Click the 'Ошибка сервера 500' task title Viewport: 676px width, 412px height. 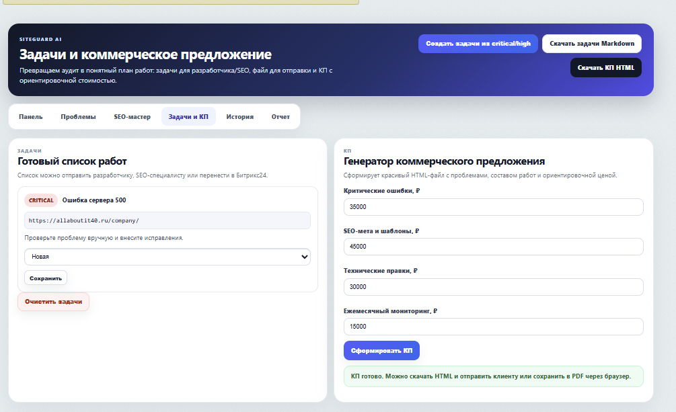click(x=94, y=200)
